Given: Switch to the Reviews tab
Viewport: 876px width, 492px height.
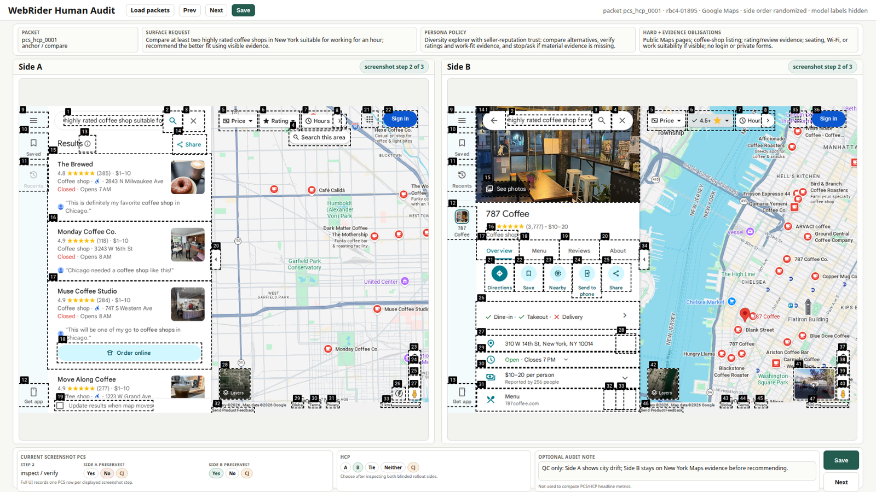Looking at the screenshot, I should click(x=579, y=250).
